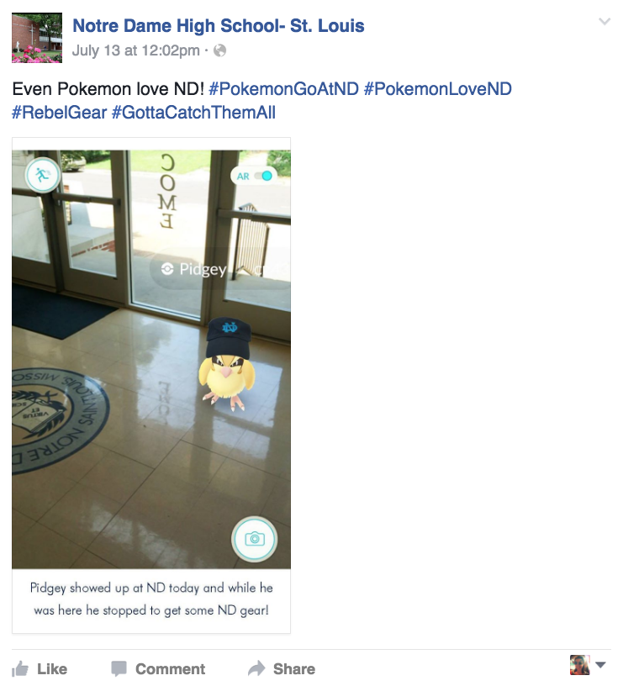This screenshot has width=623, height=686.
Task: Open the identity selector arrow beside profile picture
Action: point(600,665)
